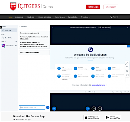This screenshot has width=130, height=122.
Task: Click the back chevron next to Public Chat
Action: (x=20, y=27)
